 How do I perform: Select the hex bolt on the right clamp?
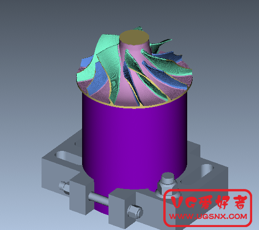point(168,183)
